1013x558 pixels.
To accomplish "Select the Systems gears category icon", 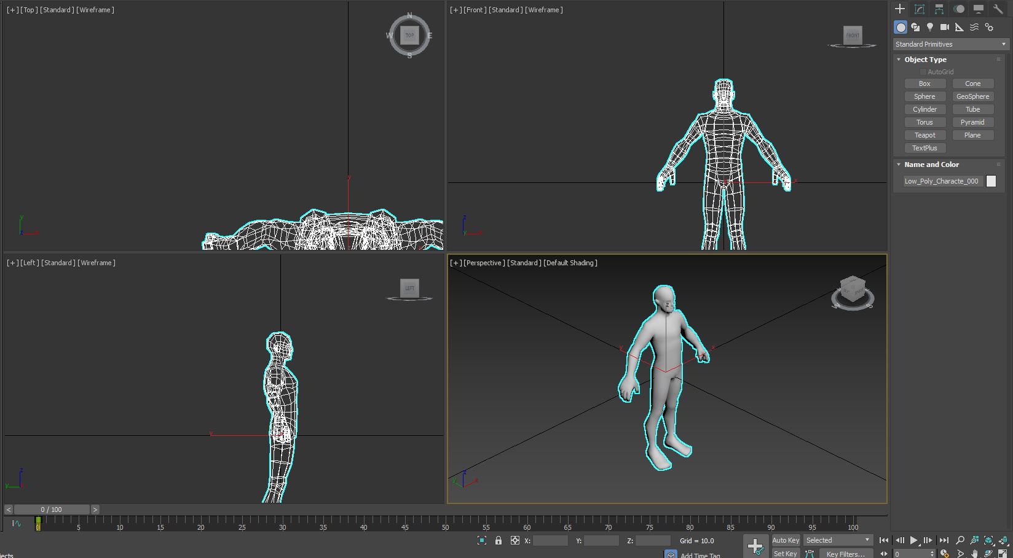I will [x=989, y=27].
